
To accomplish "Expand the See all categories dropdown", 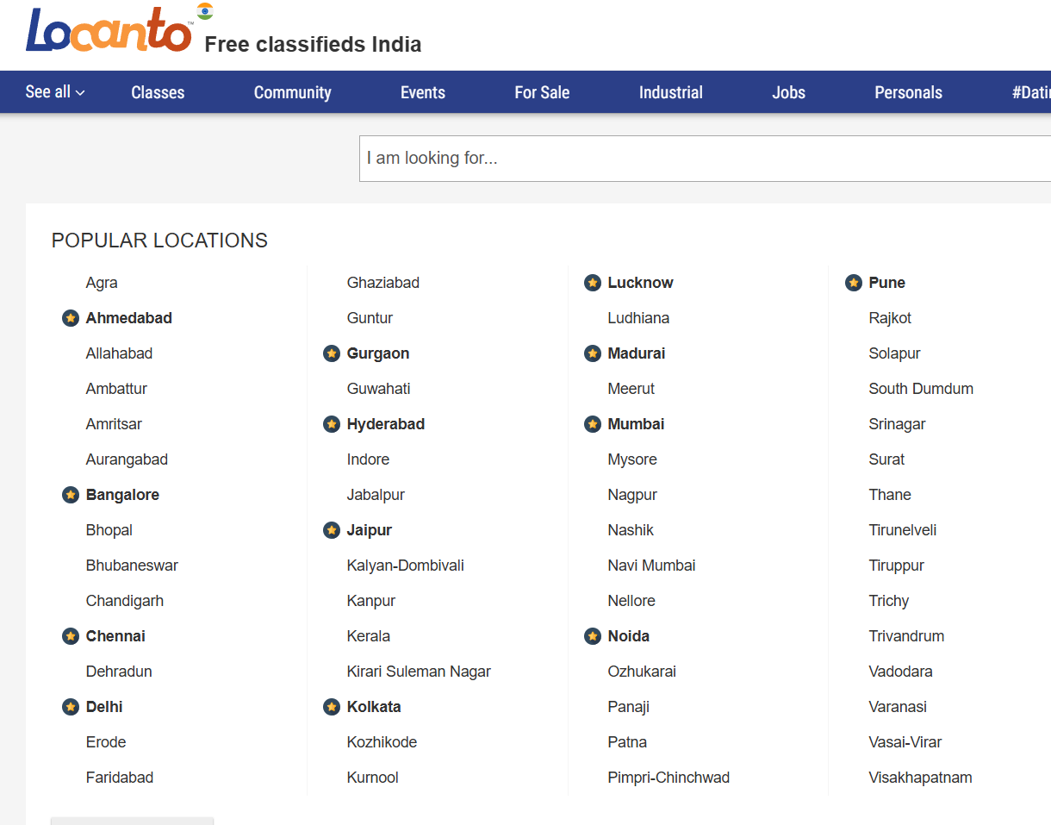I will [x=55, y=92].
